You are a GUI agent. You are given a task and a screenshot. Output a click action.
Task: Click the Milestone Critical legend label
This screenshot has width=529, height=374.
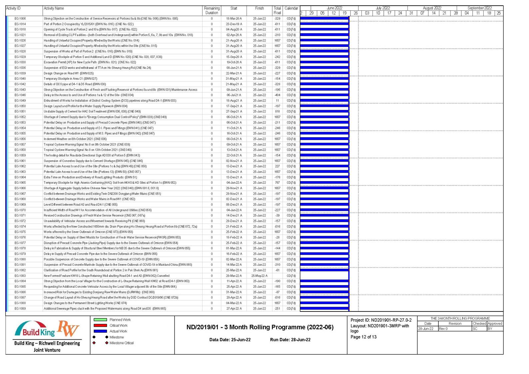122,343
